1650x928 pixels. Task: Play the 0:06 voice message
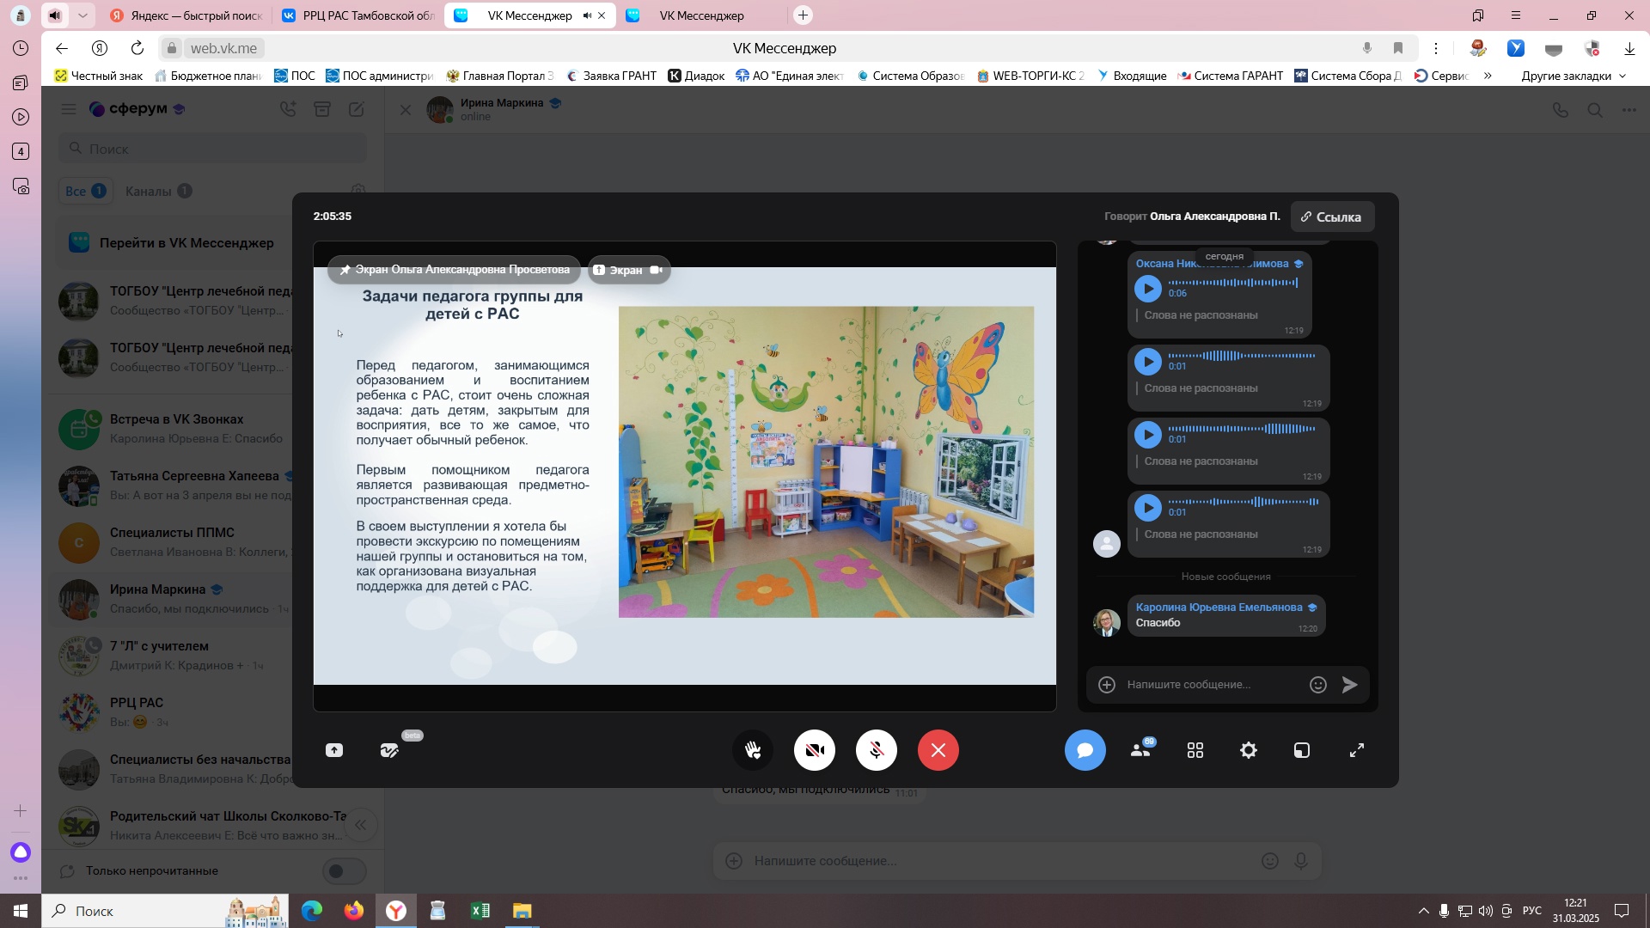point(1148,289)
